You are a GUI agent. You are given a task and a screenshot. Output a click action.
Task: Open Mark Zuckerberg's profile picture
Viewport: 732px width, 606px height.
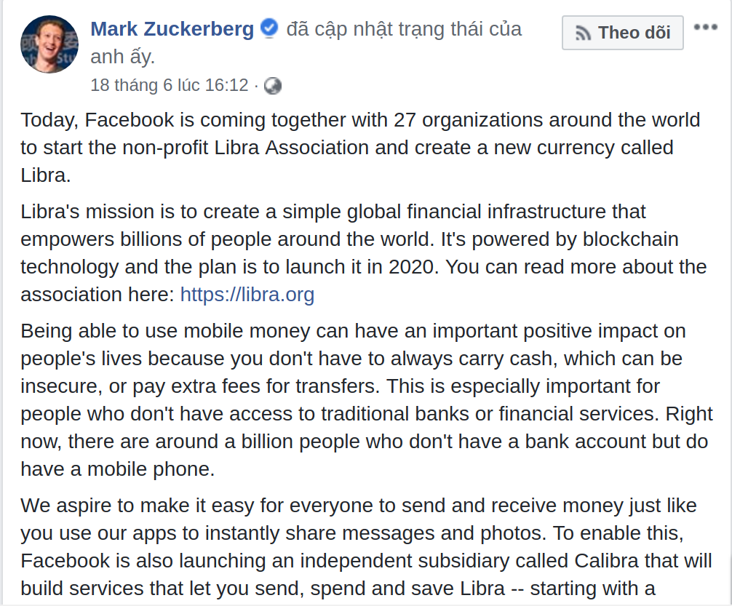pyautogui.click(x=49, y=44)
